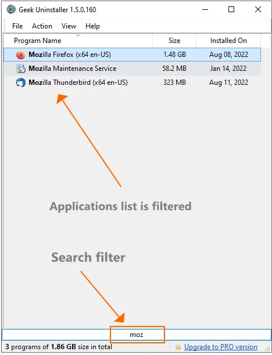Click the sort arrow above Program Name
This screenshot has height=355, width=272.
pyautogui.click(x=78, y=35)
